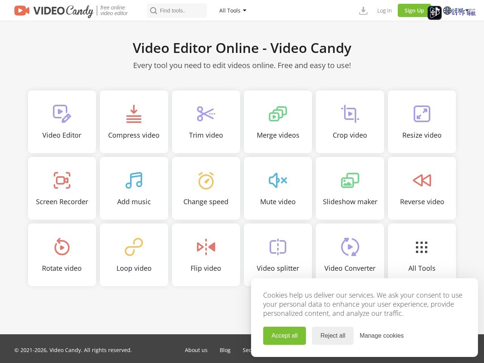Viewport: 484px width, 363px height.
Task: Open the Reverse video rewind icon
Action: tap(422, 180)
